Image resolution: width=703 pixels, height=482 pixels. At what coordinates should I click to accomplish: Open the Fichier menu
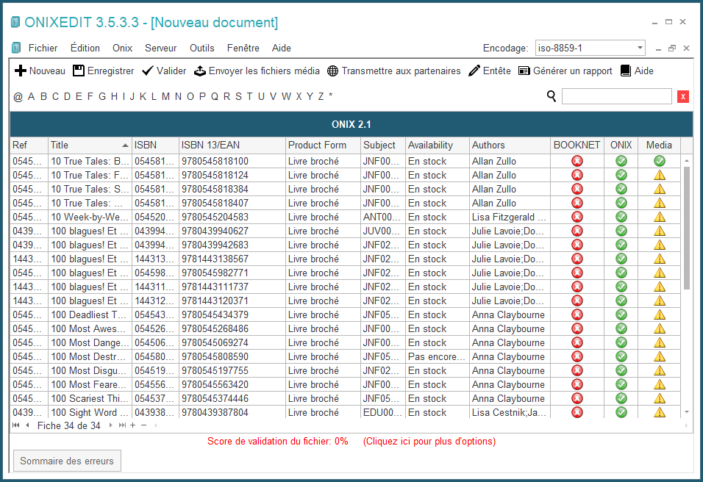[x=43, y=48]
